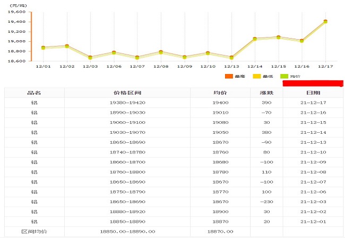Click the 12/13 data point on chart
This screenshot has height=238, width=345.
point(231,57)
